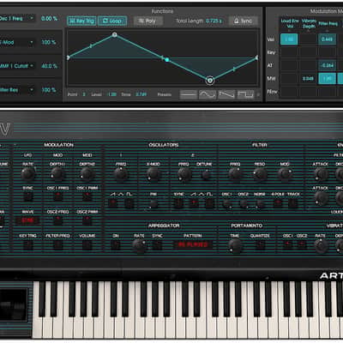The width and height of the screenshot is (343, 343).
Task: Toggle the LFO Sync switch
Action: (x=28, y=196)
